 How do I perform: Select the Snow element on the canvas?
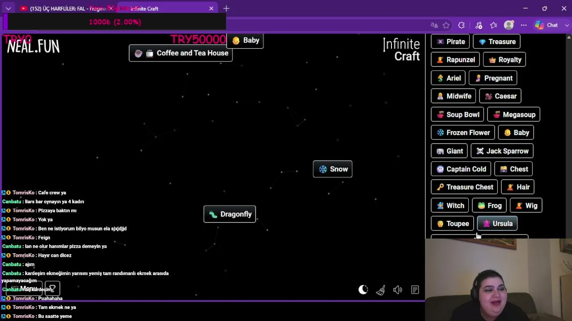pyautogui.click(x=332, y=169)
